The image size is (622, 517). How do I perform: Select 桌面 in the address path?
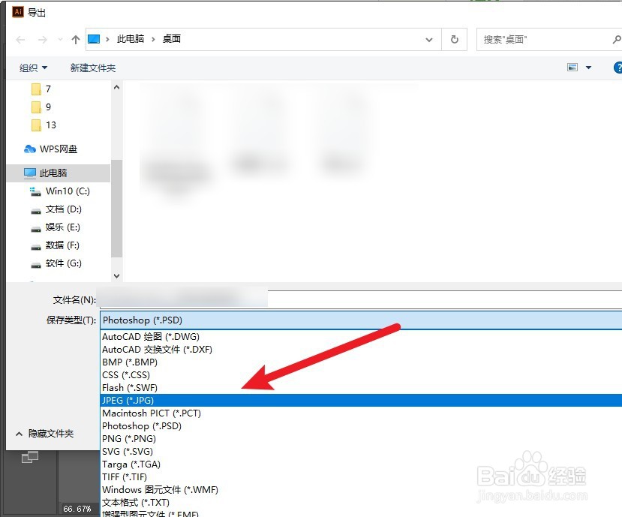click(172, 39)
